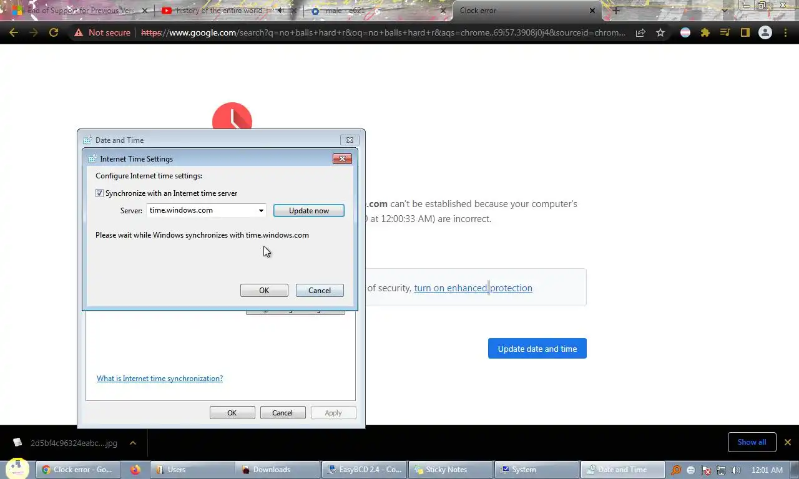Image resolution: width=799 pixels, height=479 pixels.
Task: Click OK in Internet Time Settings
Action: coord(264,291)
